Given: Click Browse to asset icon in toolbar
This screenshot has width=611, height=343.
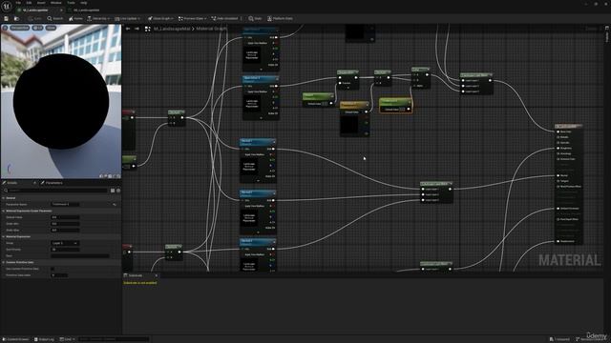Looking at the screenshot, I should tap(17, 18).
